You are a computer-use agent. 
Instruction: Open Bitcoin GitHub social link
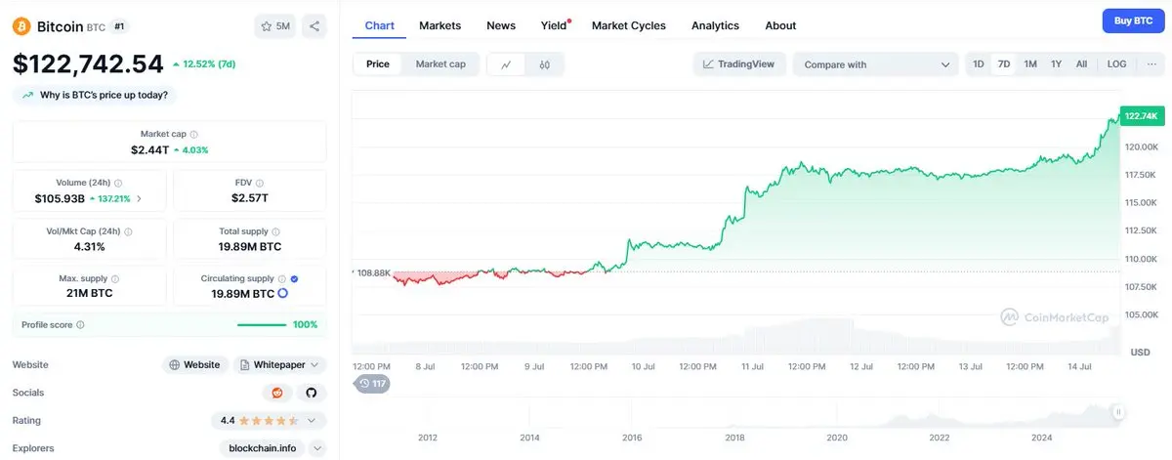312,393
